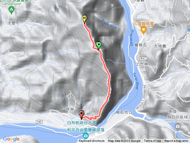This screenshot has height=143, width=190.
Task: Click the Campground text label
Action: click(11, 4)
